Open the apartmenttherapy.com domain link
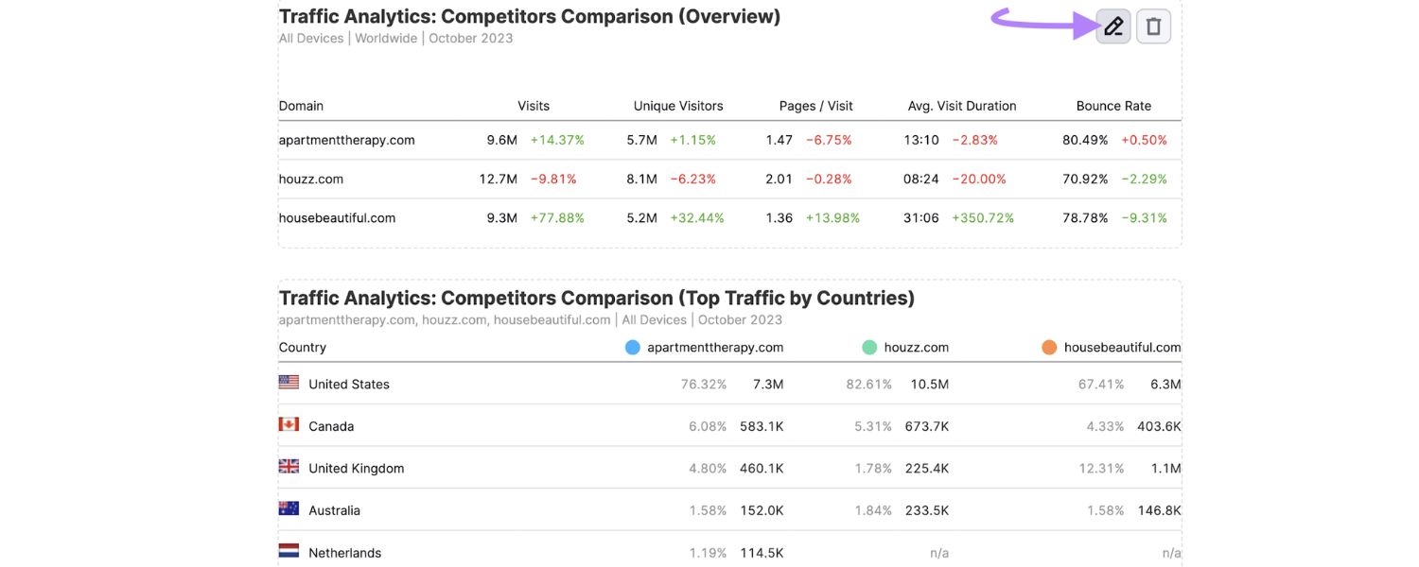This screenshot has width=1419, height=567. pos(346,139)
